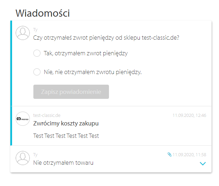Click the user avatar beside the refund question
Viewport: 219px width, 186px height.
pyautogui.click(x=23, y=33)
